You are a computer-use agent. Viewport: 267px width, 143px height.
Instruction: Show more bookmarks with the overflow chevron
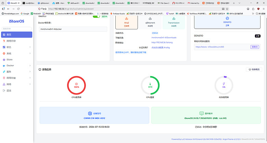pyautogui.click(x=253, y=14)
